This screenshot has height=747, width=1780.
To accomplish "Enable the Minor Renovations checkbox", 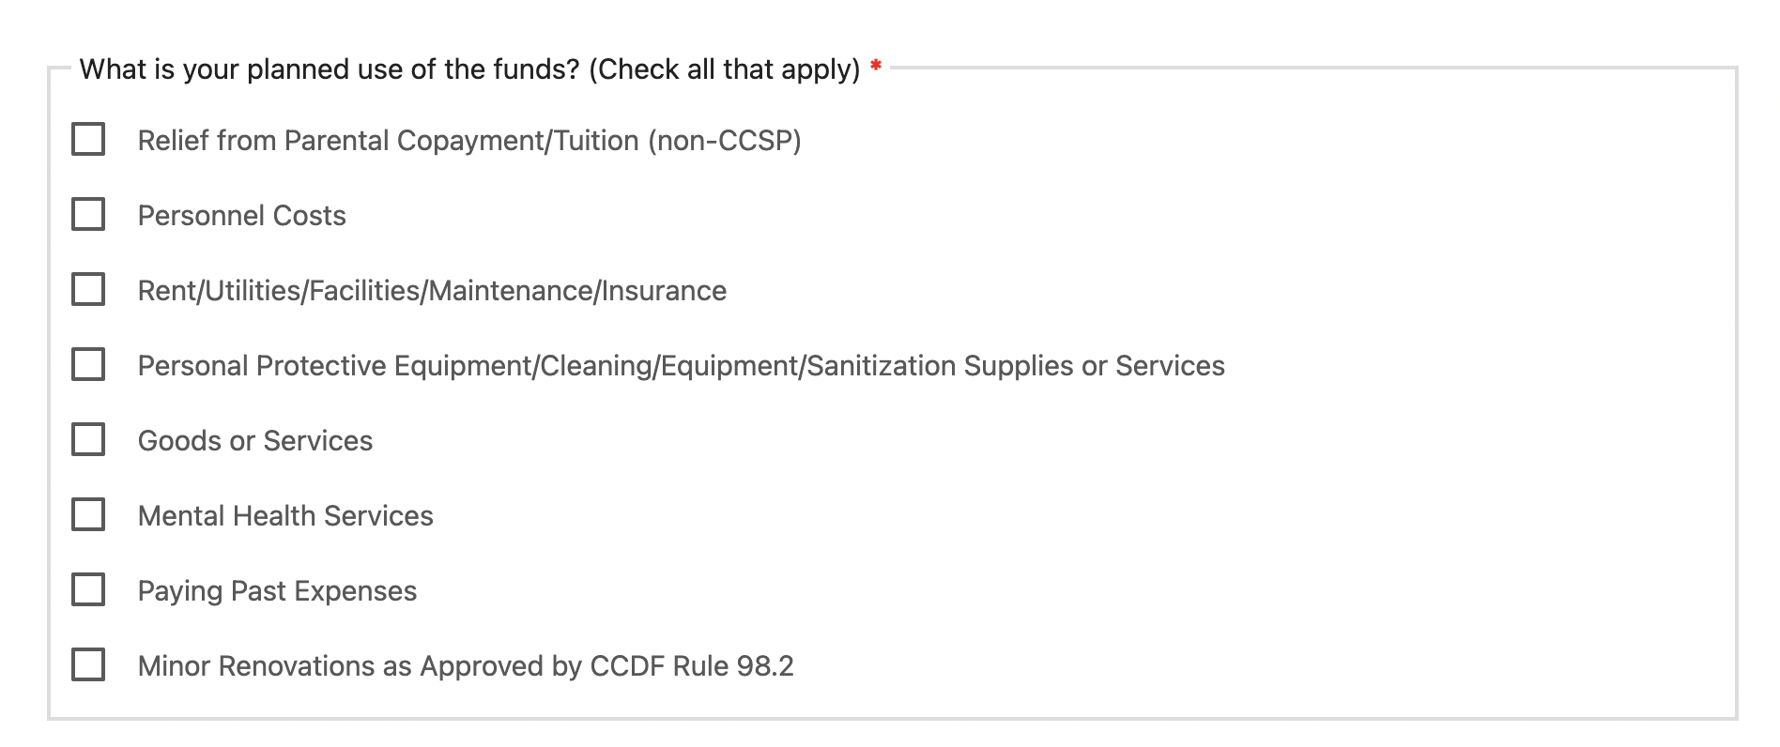I will pos(88,664).
